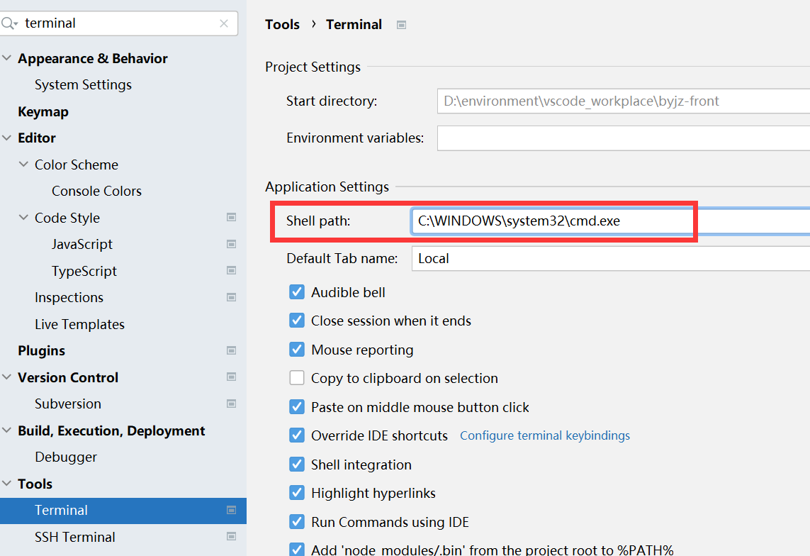Viewport: 810px width, 556px height.
Task: Collapse Build, Execution, Deployment section
Action: (6, 430)
